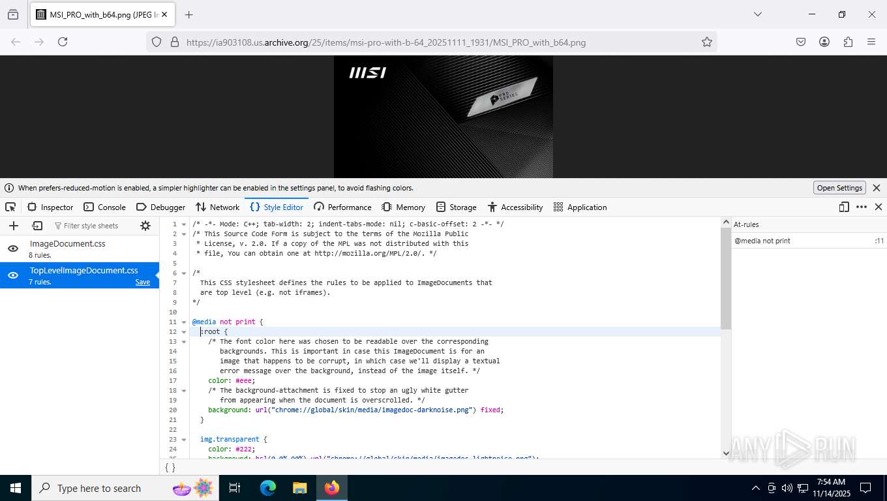Toggle visibility of ImageDocument.css
Screen dimensions: 887x501
[12, 249]
